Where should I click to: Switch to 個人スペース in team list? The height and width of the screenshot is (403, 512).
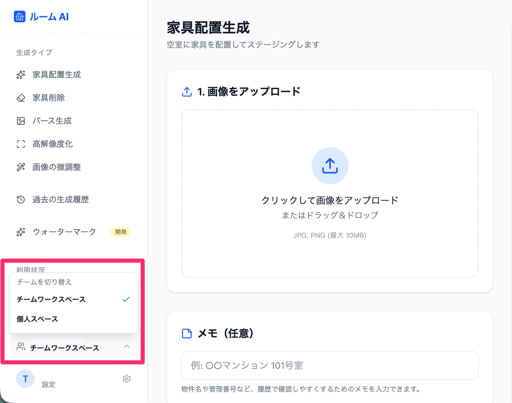click(x=38, y=319)
